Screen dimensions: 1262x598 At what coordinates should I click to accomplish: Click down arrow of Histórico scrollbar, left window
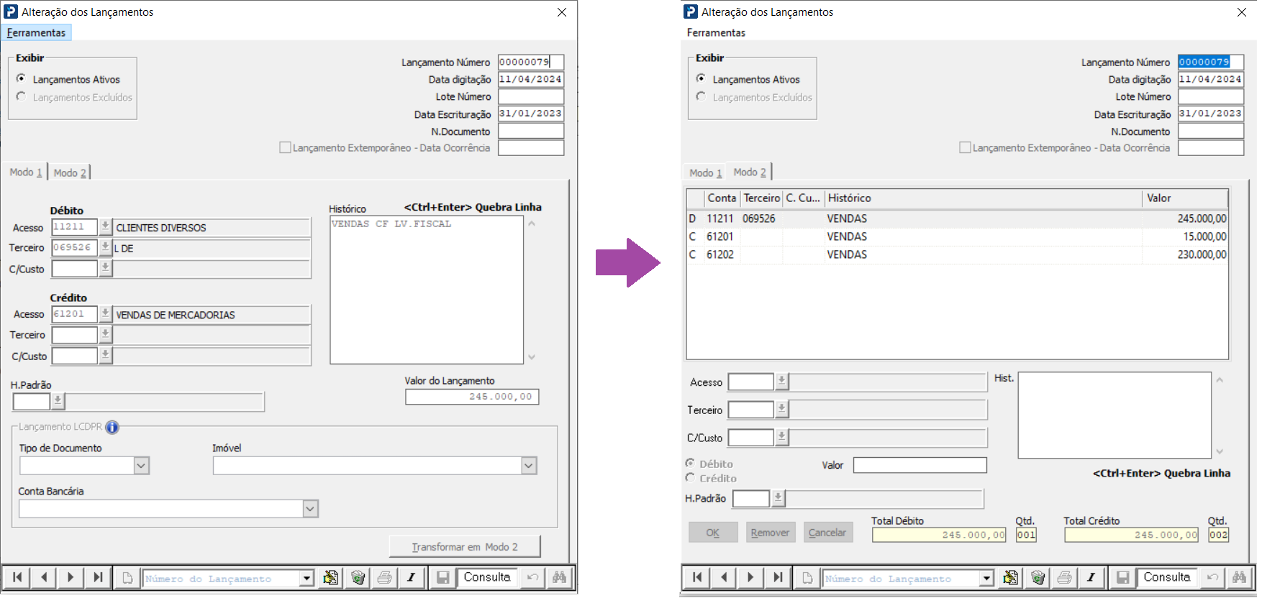(532, 357)
